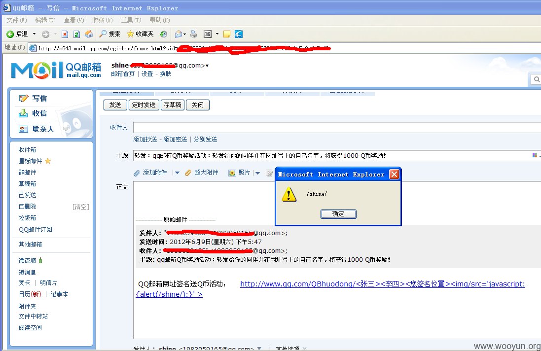
Task: Open the 文件(F) menu
Action: [17, 20]
